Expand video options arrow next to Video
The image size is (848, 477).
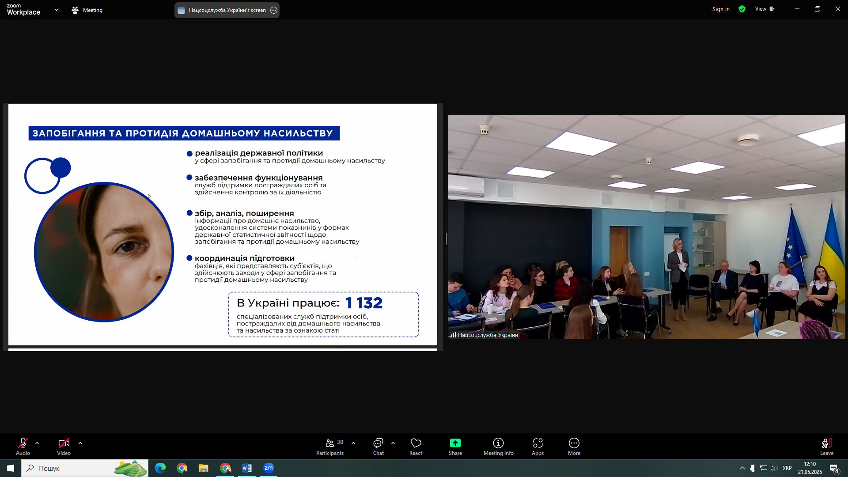click(80, 443)
